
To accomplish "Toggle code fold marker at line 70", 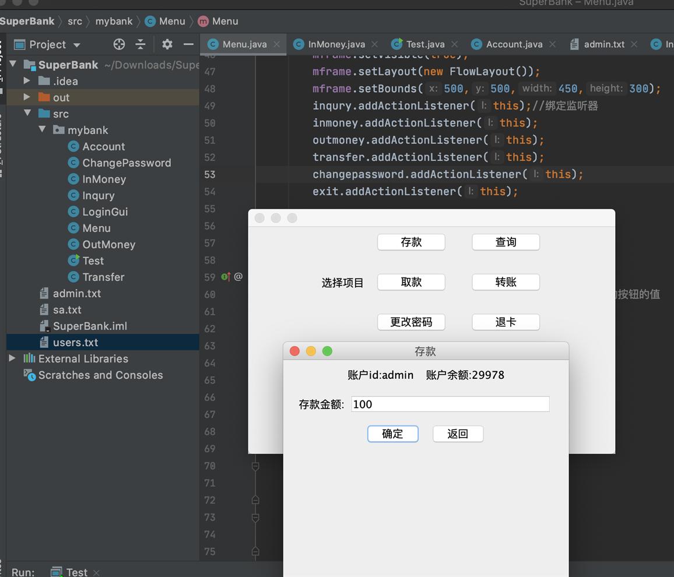I will [x=255, y=466].
